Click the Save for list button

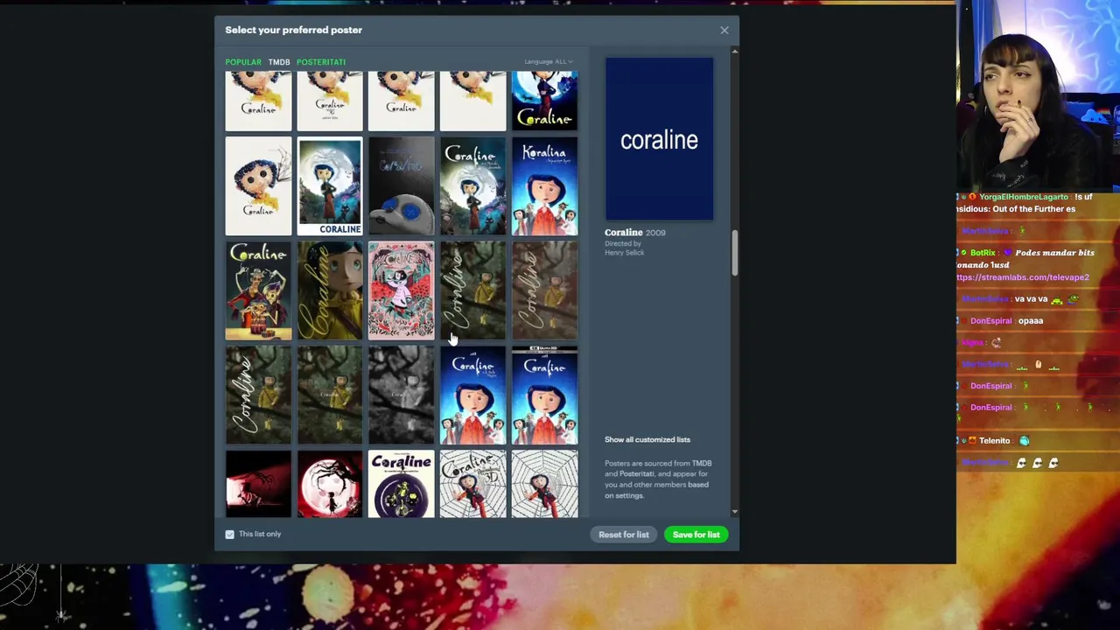696,535
